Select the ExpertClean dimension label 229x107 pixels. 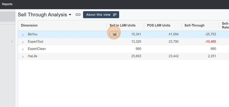(x=37, y=49)
